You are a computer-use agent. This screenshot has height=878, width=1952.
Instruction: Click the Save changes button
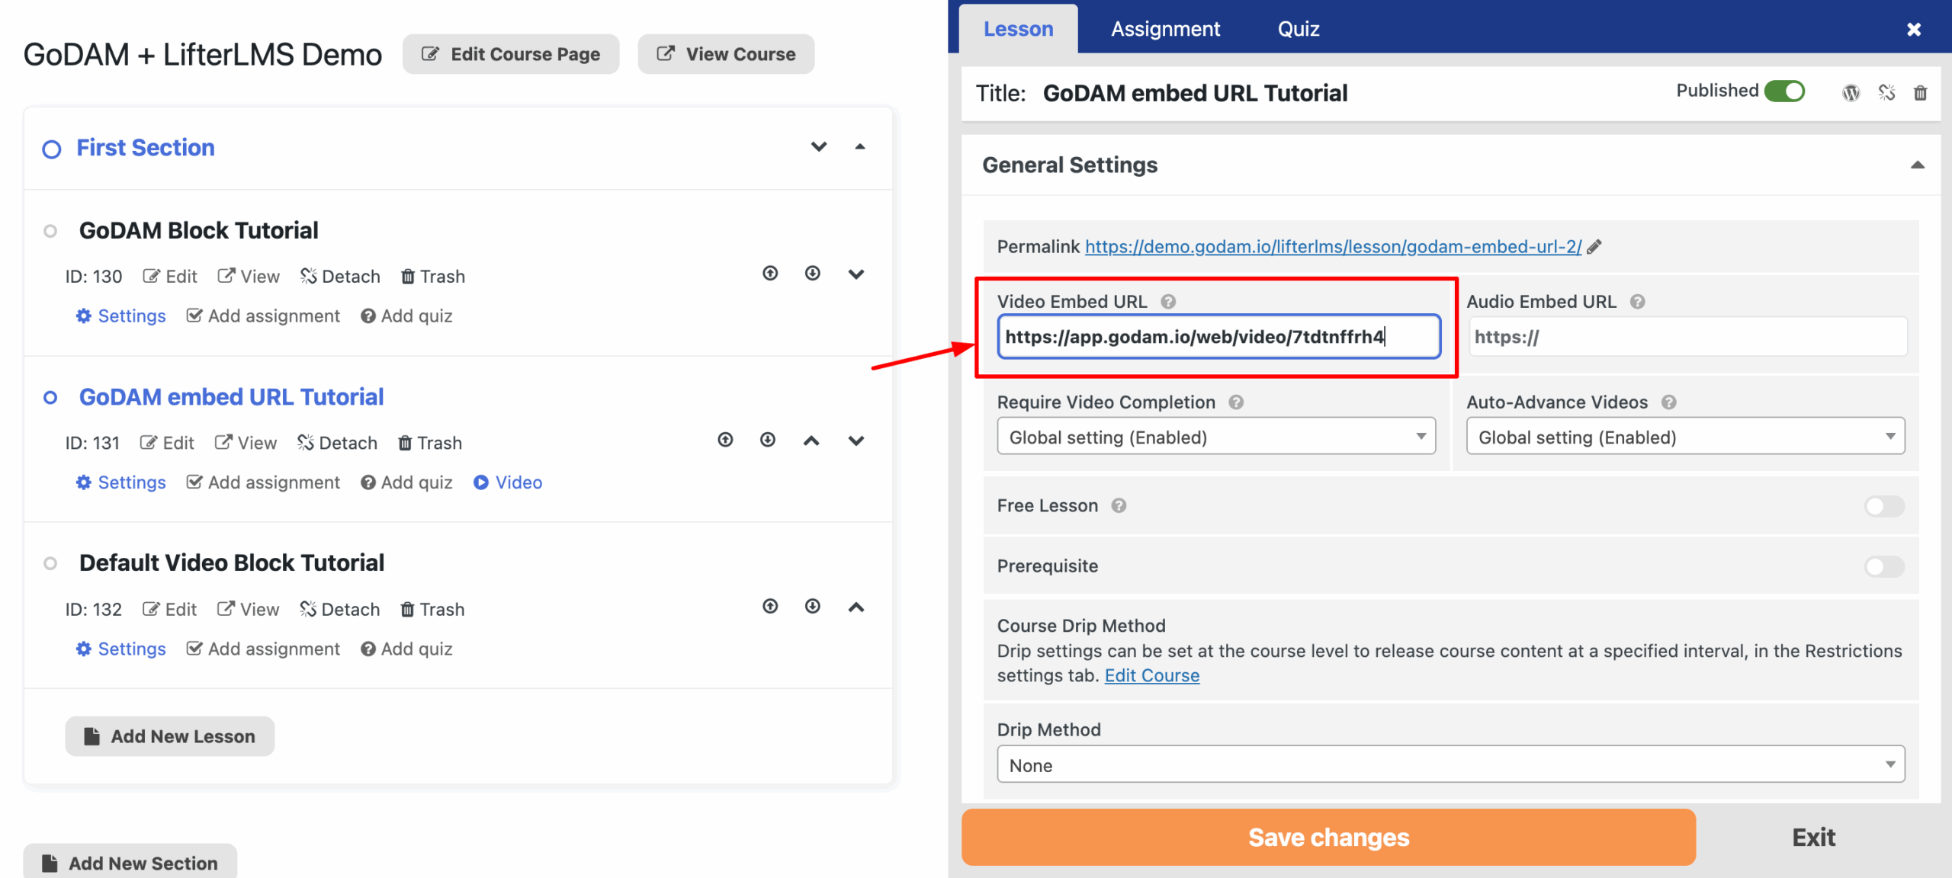[x=1328, y=837]
